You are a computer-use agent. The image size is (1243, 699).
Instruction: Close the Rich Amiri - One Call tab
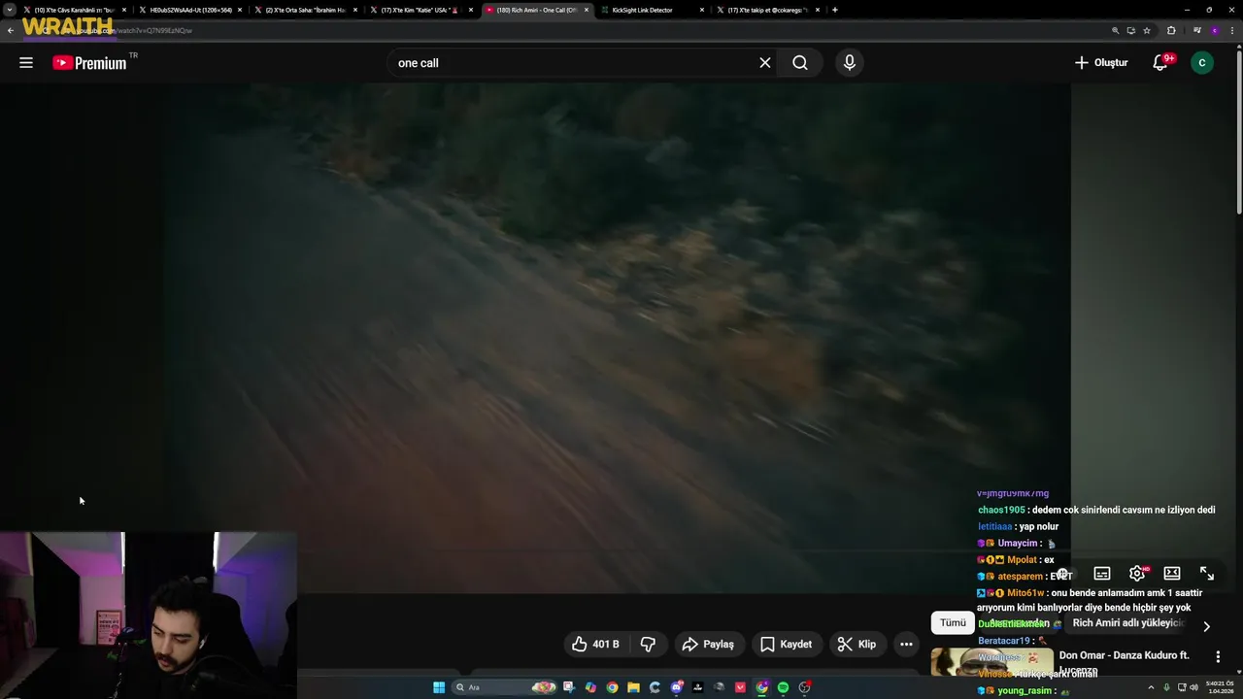(586, 10)
